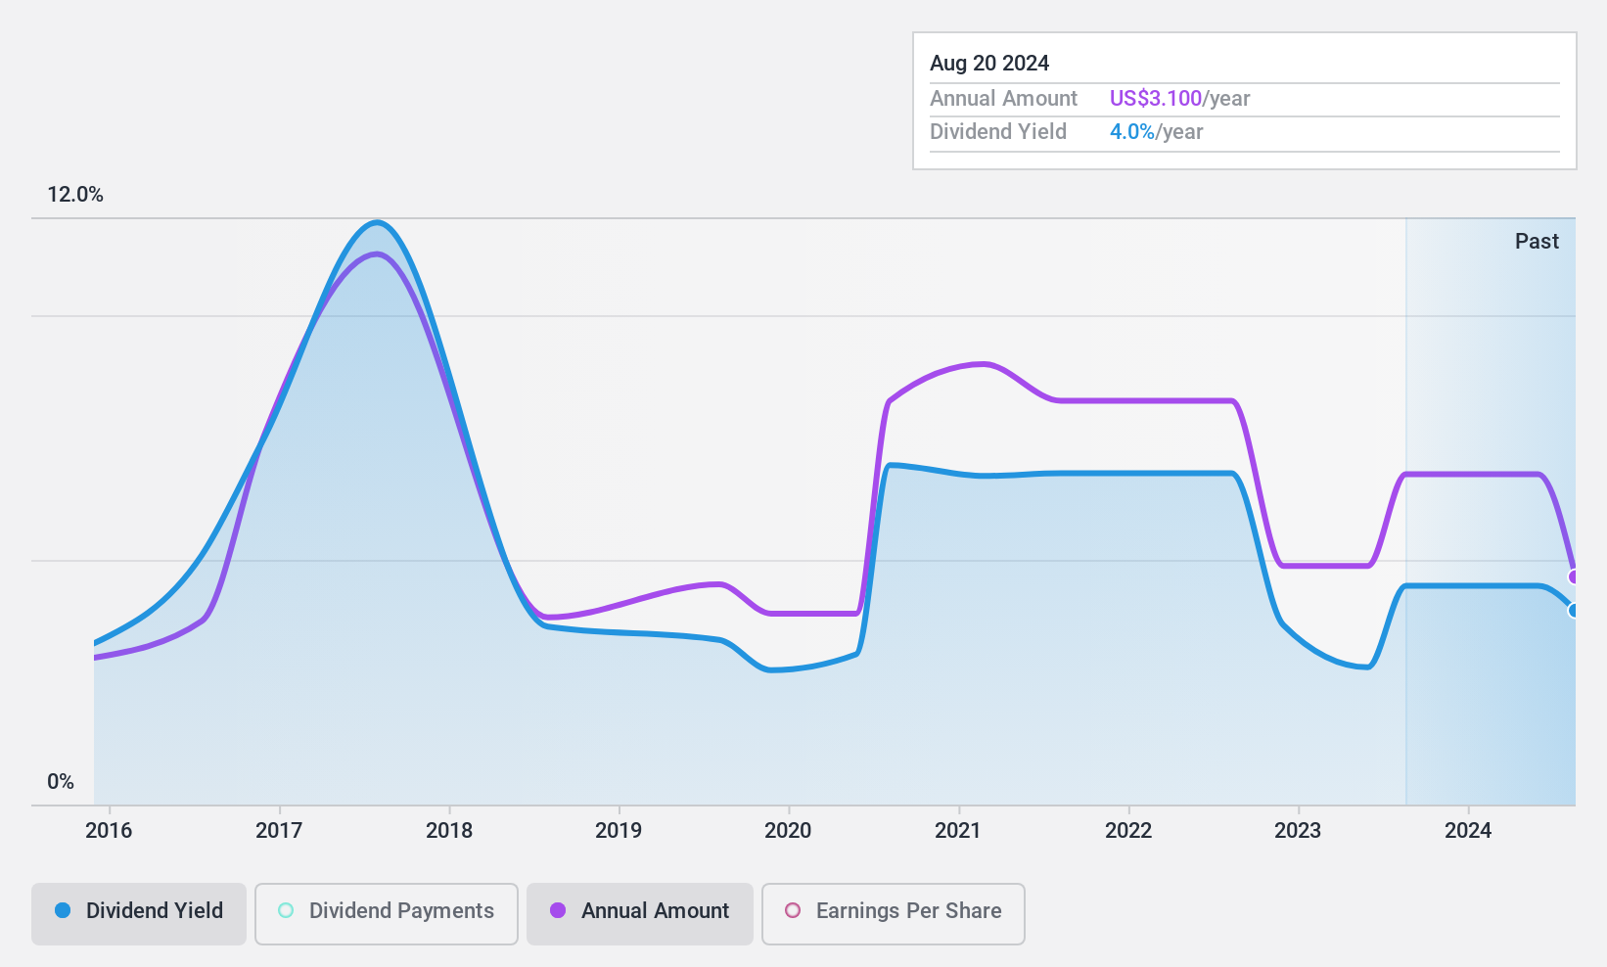Image resolution: width=1607 pixels, height=967 pixels.
Task: Toggle the Earnings Per Share series
Action: (894, 914)
